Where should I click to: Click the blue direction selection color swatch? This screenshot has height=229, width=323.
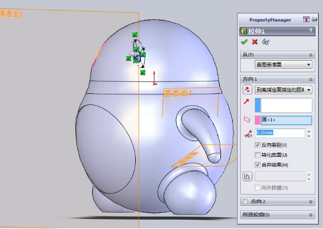[x=258, y=105]
